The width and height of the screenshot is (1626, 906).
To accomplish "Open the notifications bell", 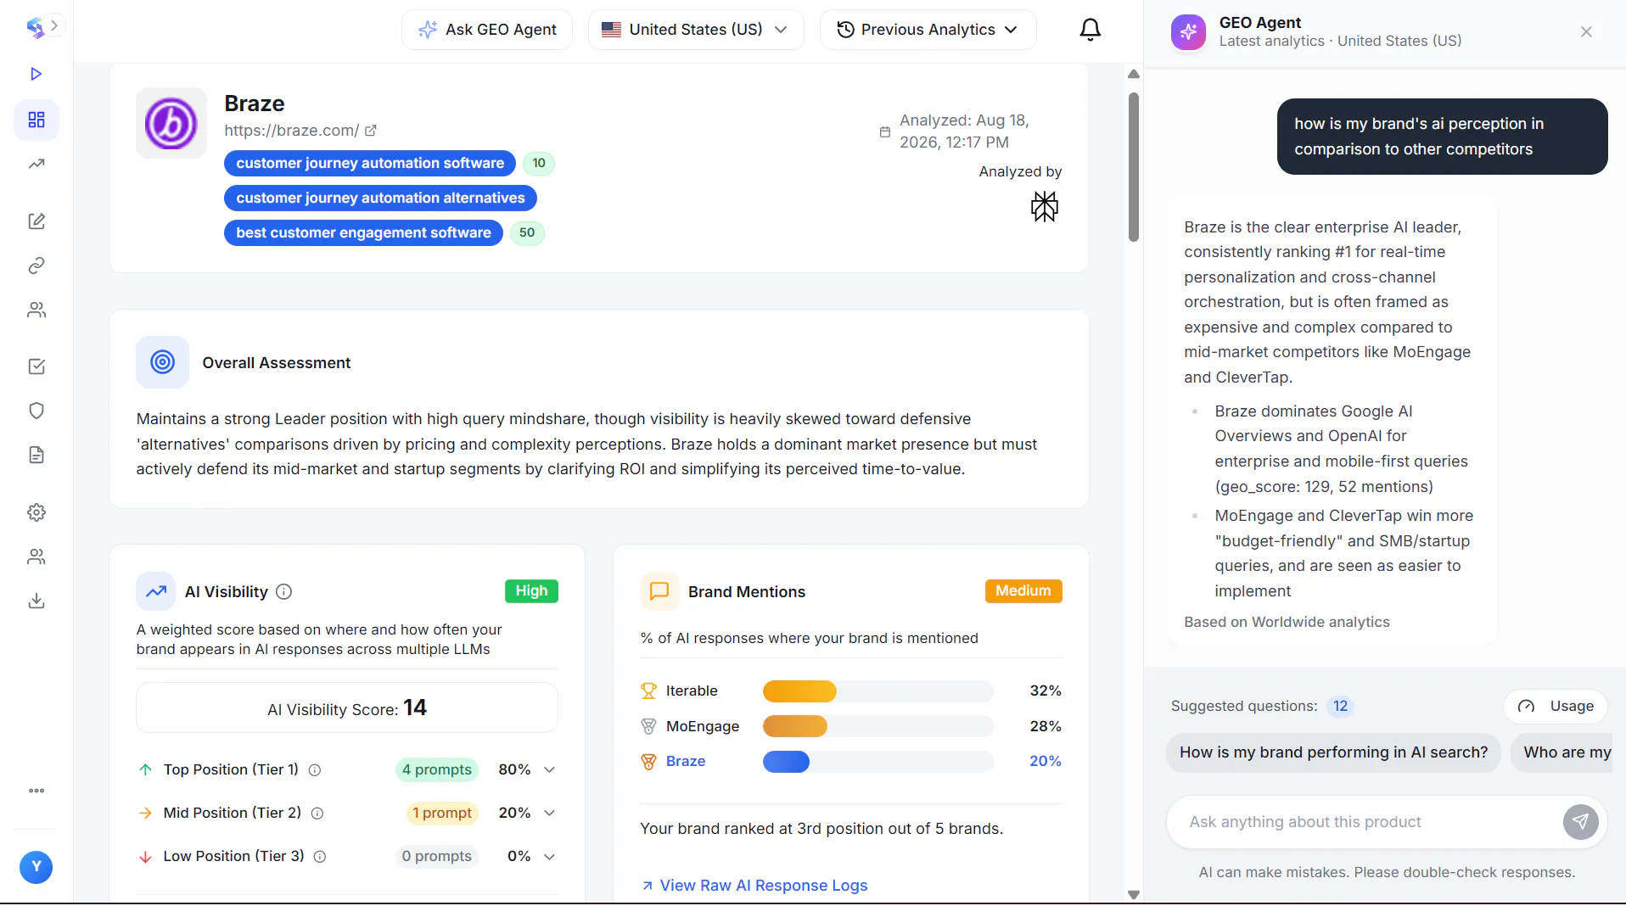I will 1091,30.
